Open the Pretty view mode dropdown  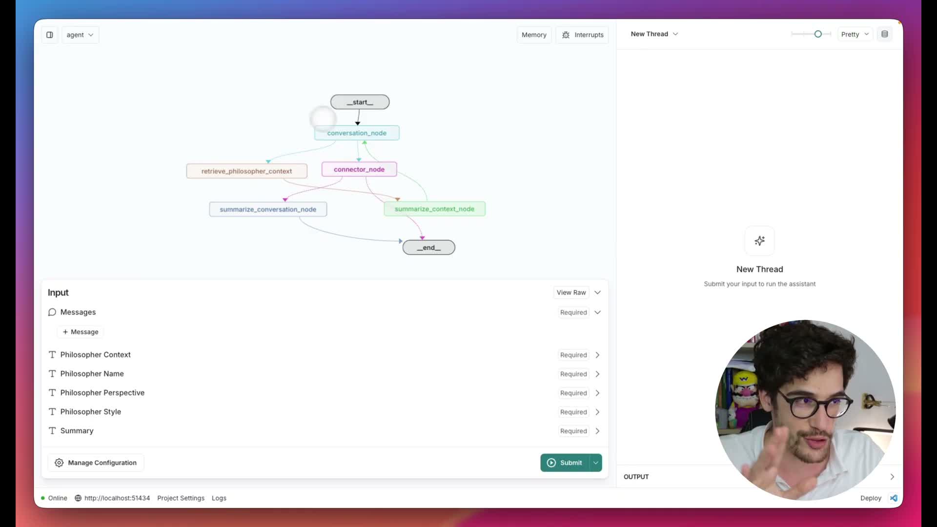tap(855, 34)
